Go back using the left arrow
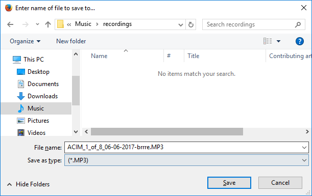312x196 pixels. (x=10, y=24)
